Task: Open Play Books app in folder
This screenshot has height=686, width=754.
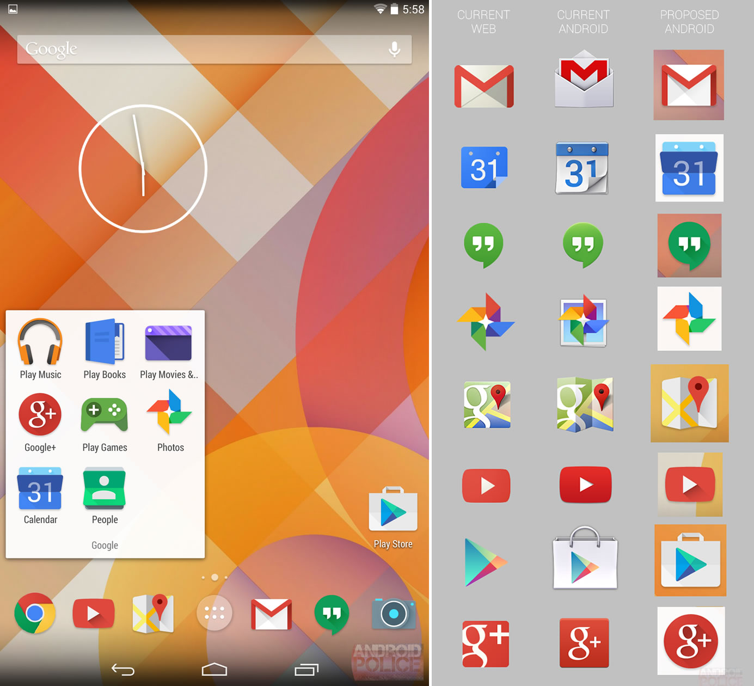Action: pos(105,342)
